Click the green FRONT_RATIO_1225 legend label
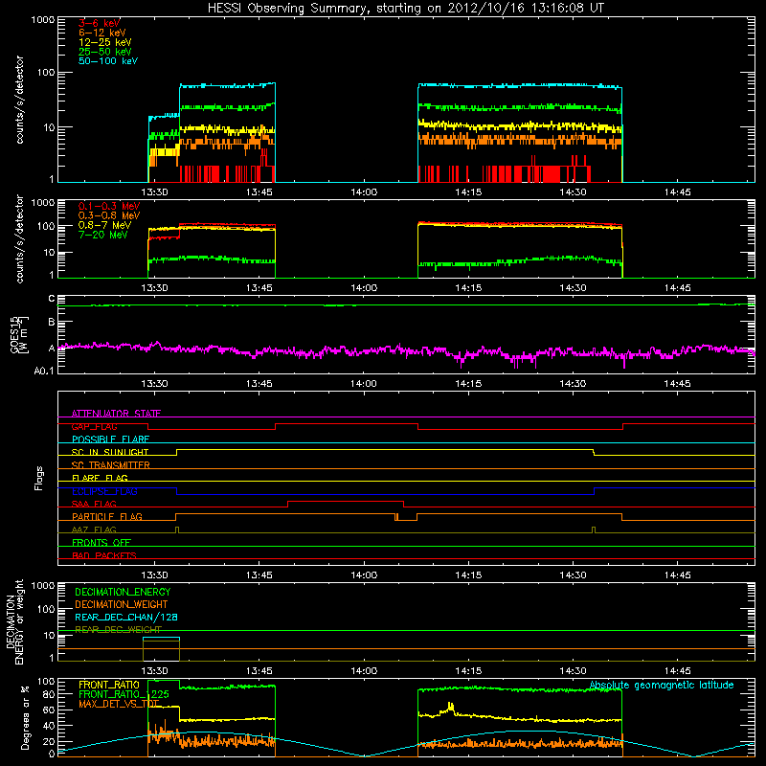Screen dimensions: 766x766 (124, 694)
